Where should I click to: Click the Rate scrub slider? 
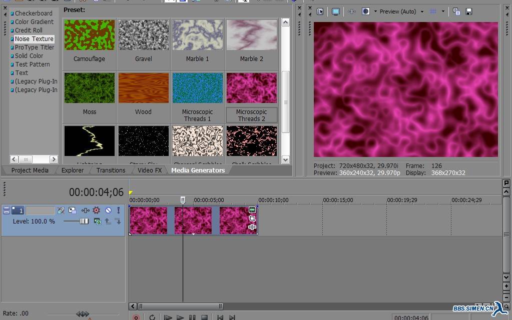(83, 314)
